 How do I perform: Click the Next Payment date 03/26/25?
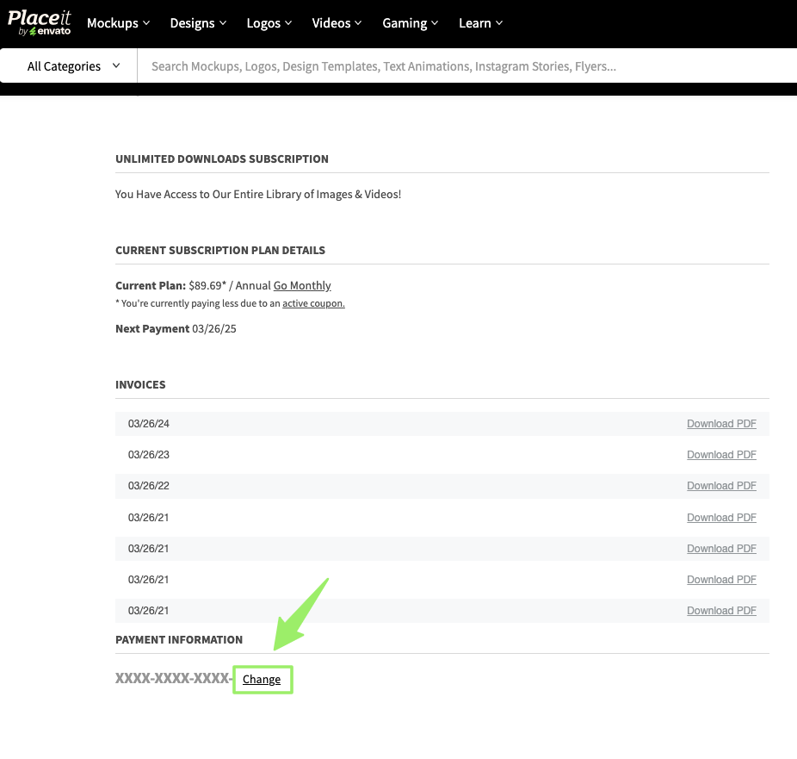214,328
